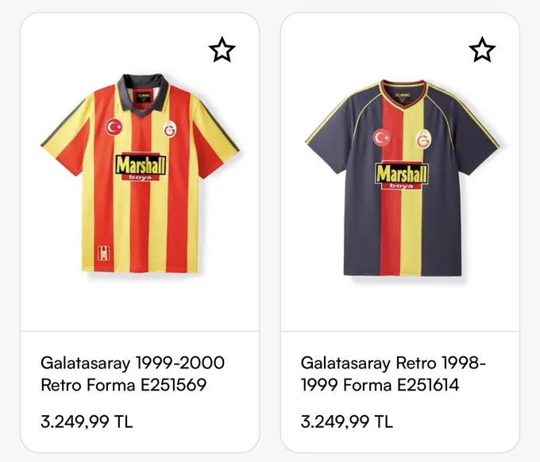This screenshot has height=462, width=540.
Task: Click the 3.249,99 TL price under E251614
Action: [346, 422]
